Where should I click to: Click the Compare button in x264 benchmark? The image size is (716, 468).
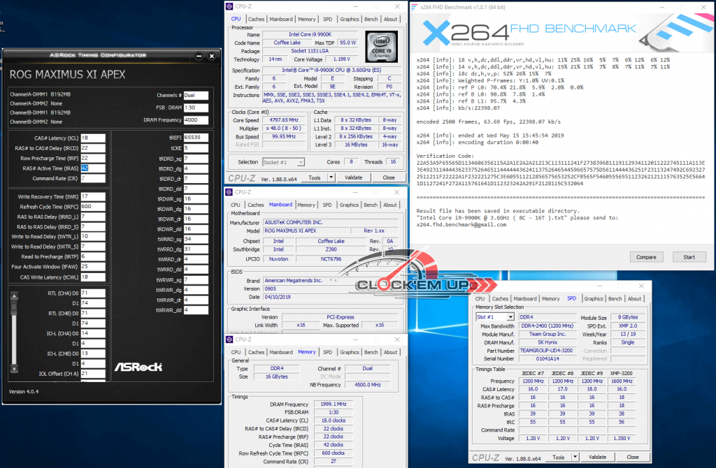click(646, 257)
